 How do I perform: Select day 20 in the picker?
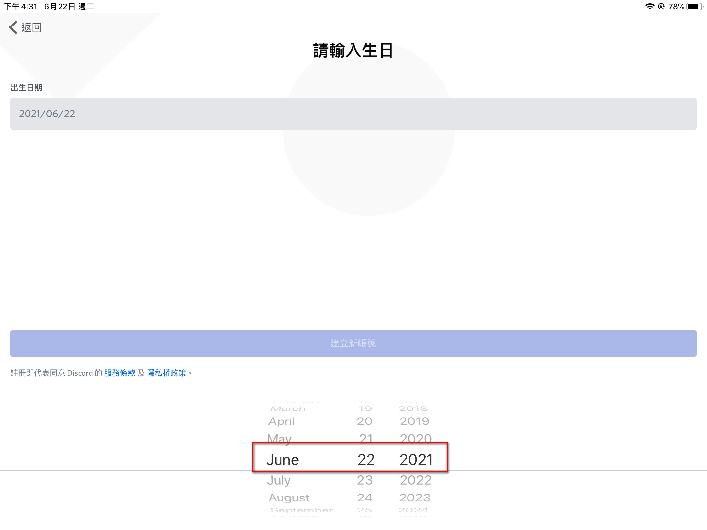coord(365,421)
